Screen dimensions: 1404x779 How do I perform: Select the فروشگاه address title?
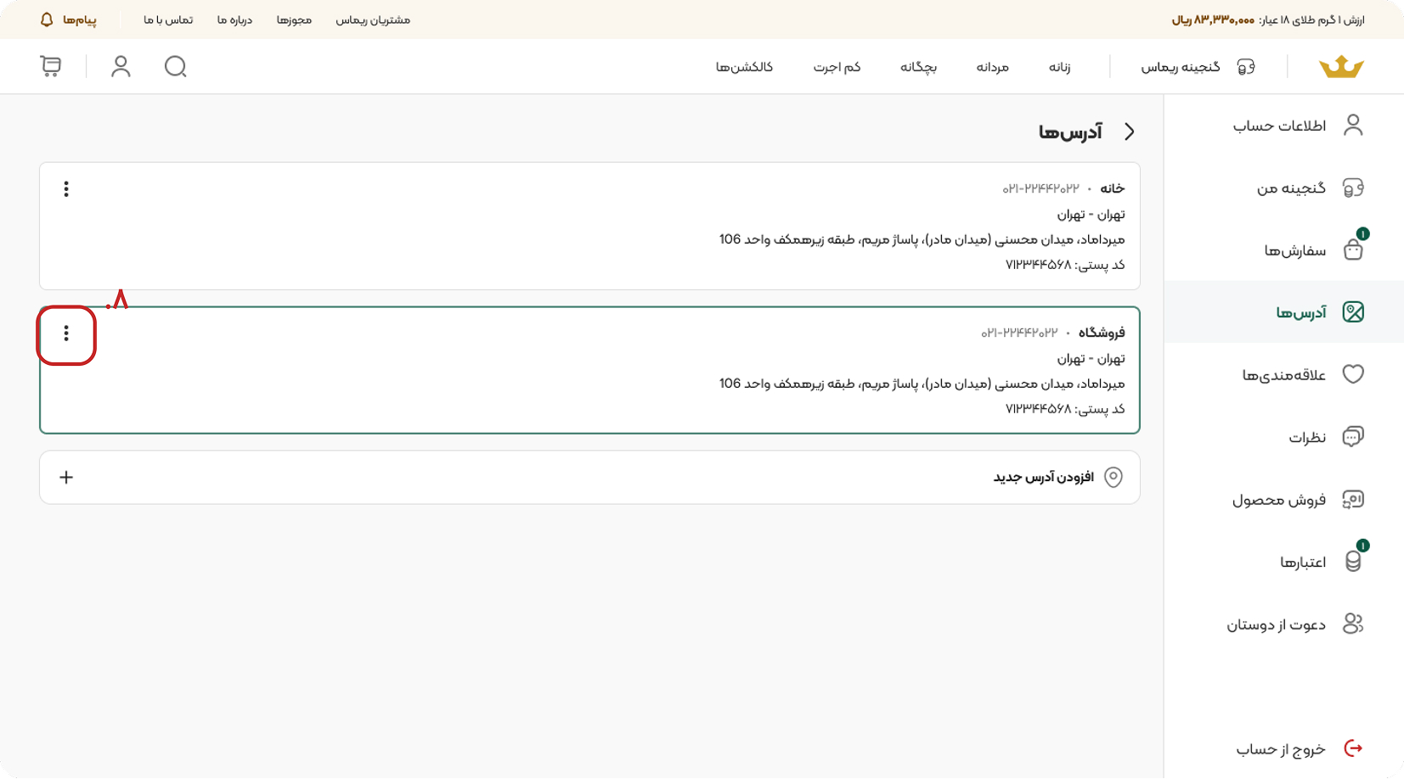[x=1102, y=333]
